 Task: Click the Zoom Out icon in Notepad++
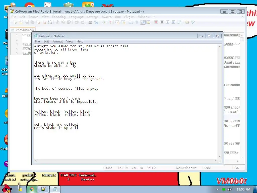[x=110, y=22]
